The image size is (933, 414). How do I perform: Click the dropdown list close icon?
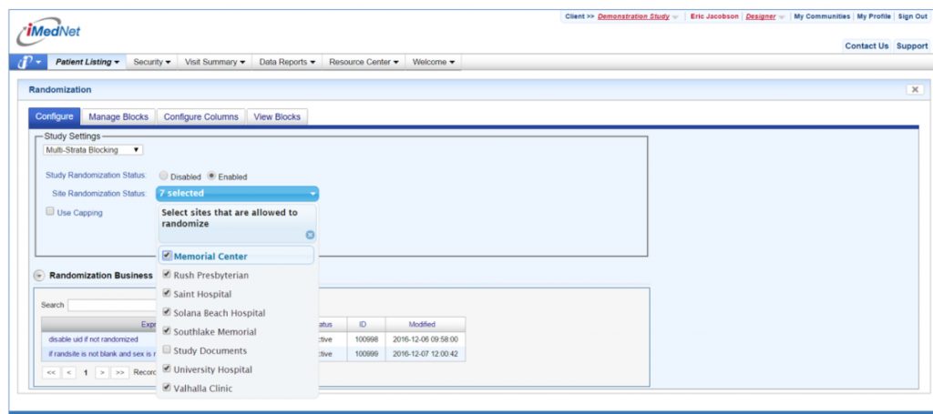(x=310, y=235)
